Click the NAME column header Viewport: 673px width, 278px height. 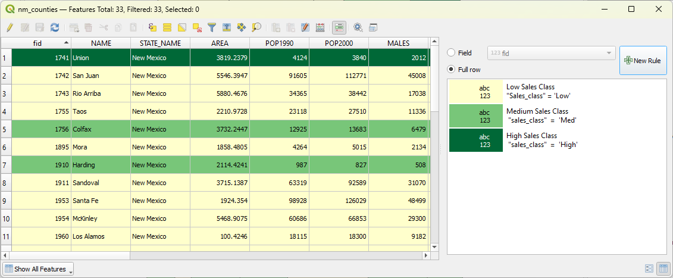point(101,43)
